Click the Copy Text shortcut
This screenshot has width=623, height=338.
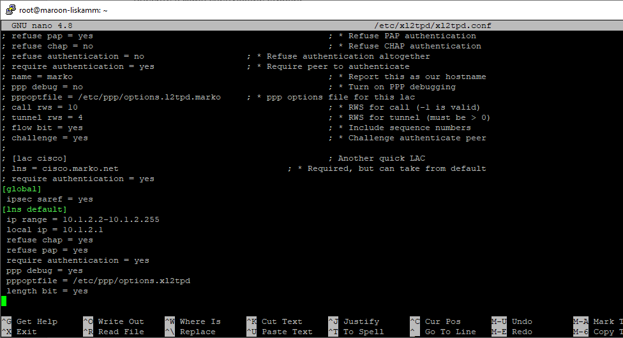click(x=598, y=332)
